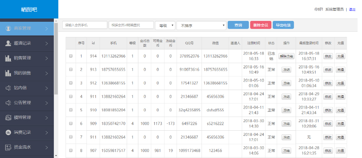This screenshot has width=362, height=158.
Task: Click the 模特管理 camera icon
Action: click(8, 118)
